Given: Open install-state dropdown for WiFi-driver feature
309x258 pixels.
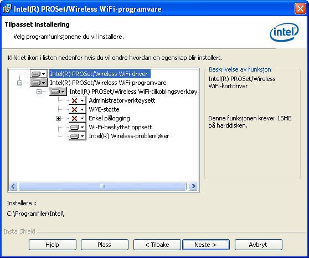Looking at the screenshot, I should coord(39,74).
